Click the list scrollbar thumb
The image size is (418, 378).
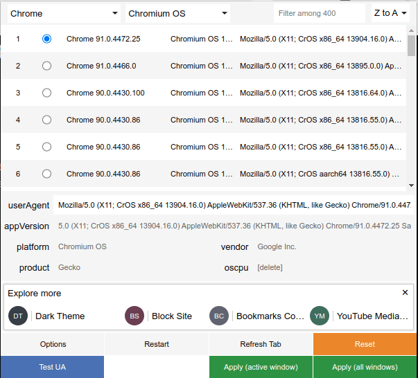(x=411, y=46)
